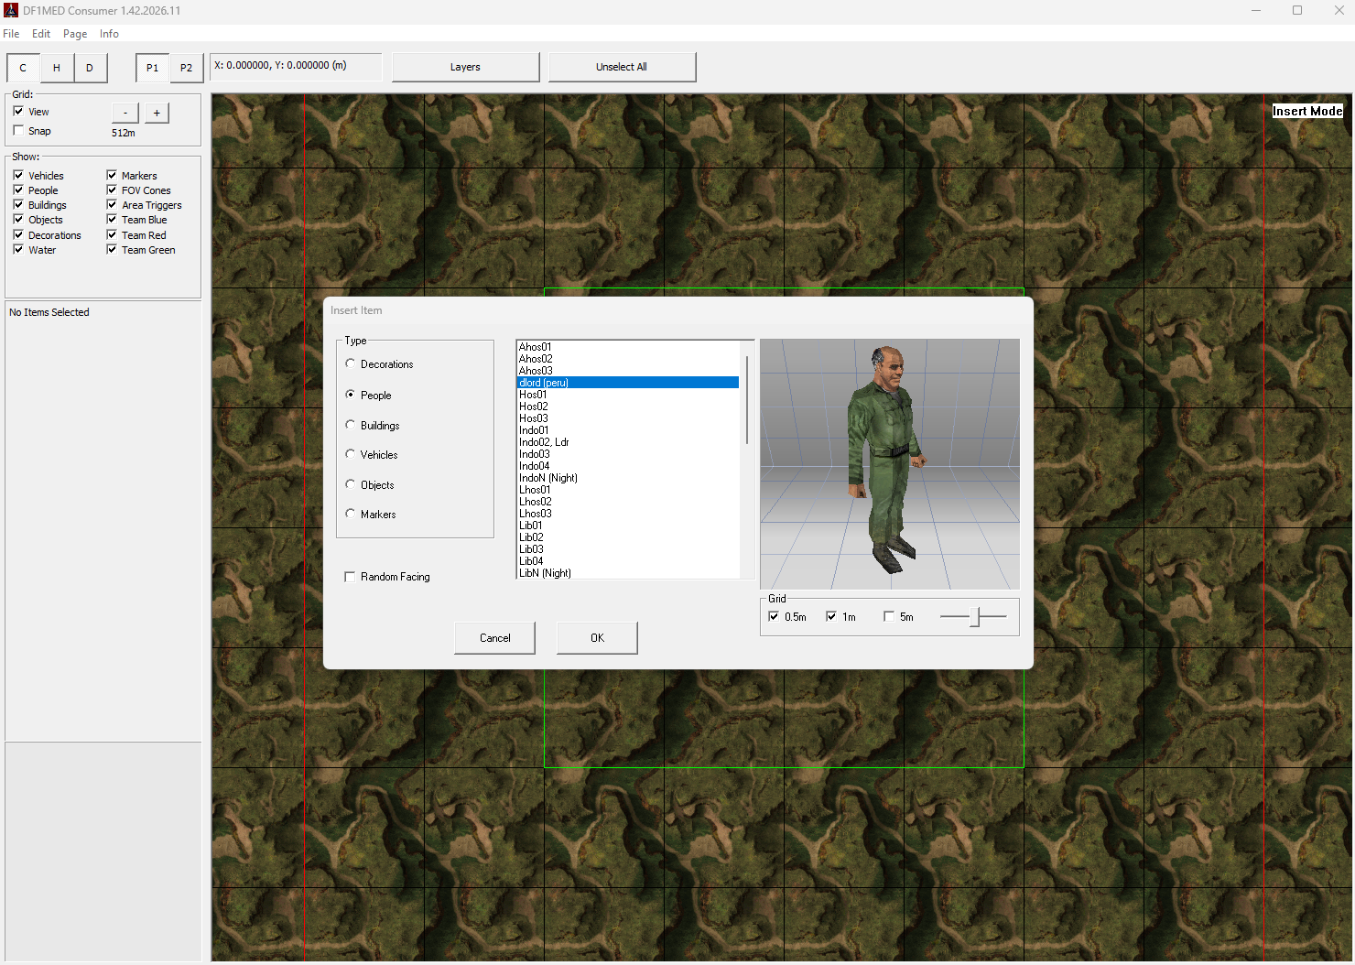
Task: Open the File menu
Action: [11, 34]
